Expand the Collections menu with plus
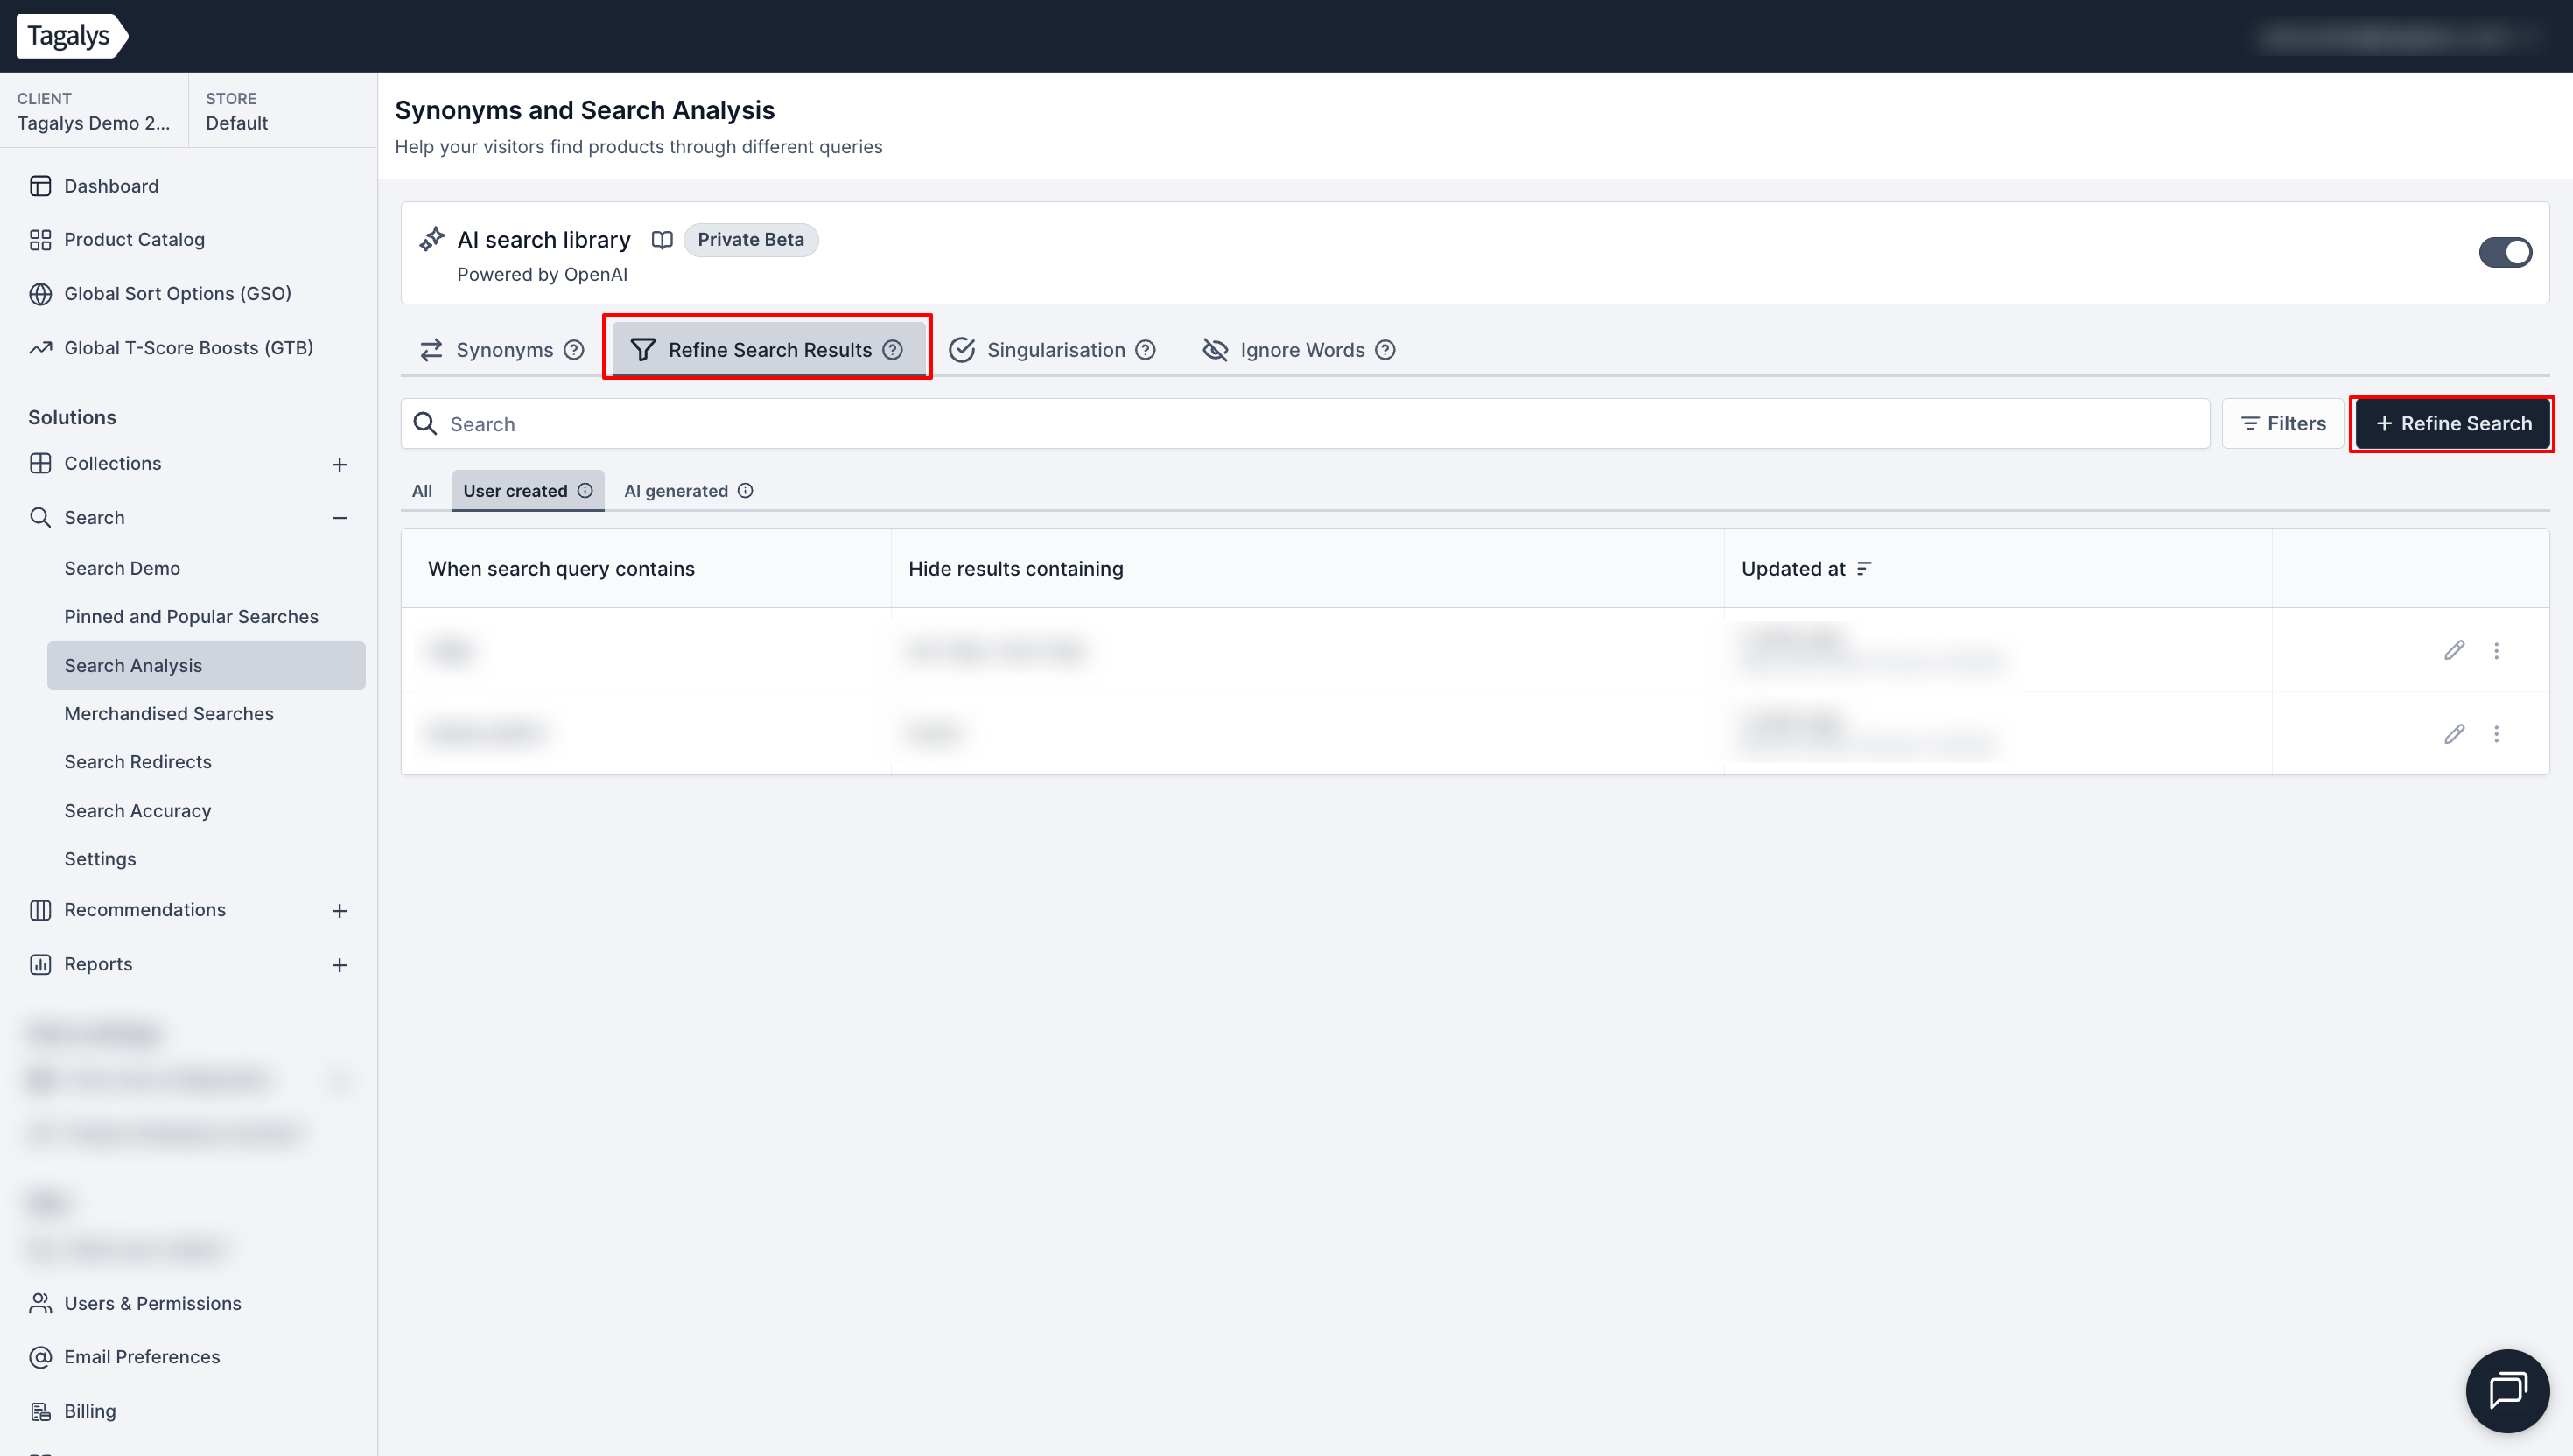This screenshot has width=2573, height=1456. tap(339, 464)
